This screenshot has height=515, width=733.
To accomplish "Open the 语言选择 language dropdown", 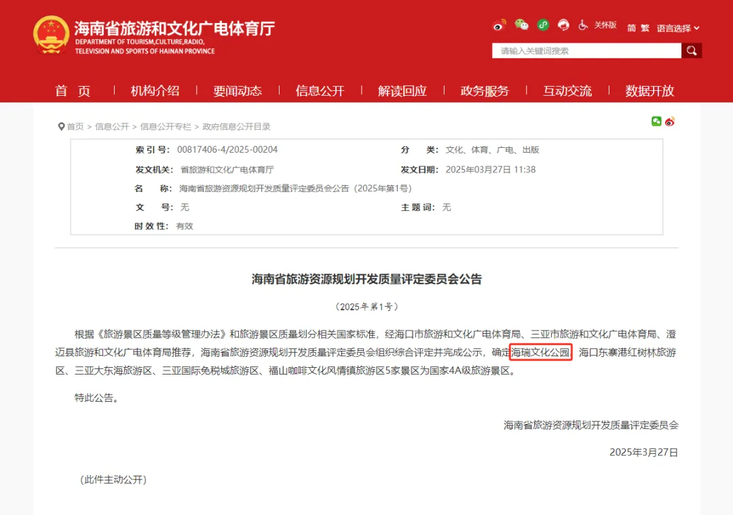I will point(678,28).
